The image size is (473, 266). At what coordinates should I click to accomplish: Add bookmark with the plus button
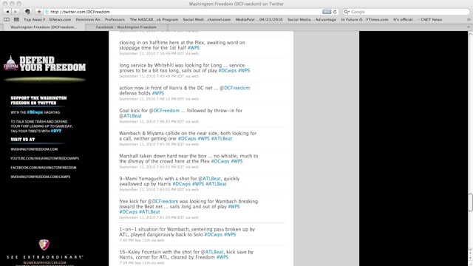click(x=39, y=12)
